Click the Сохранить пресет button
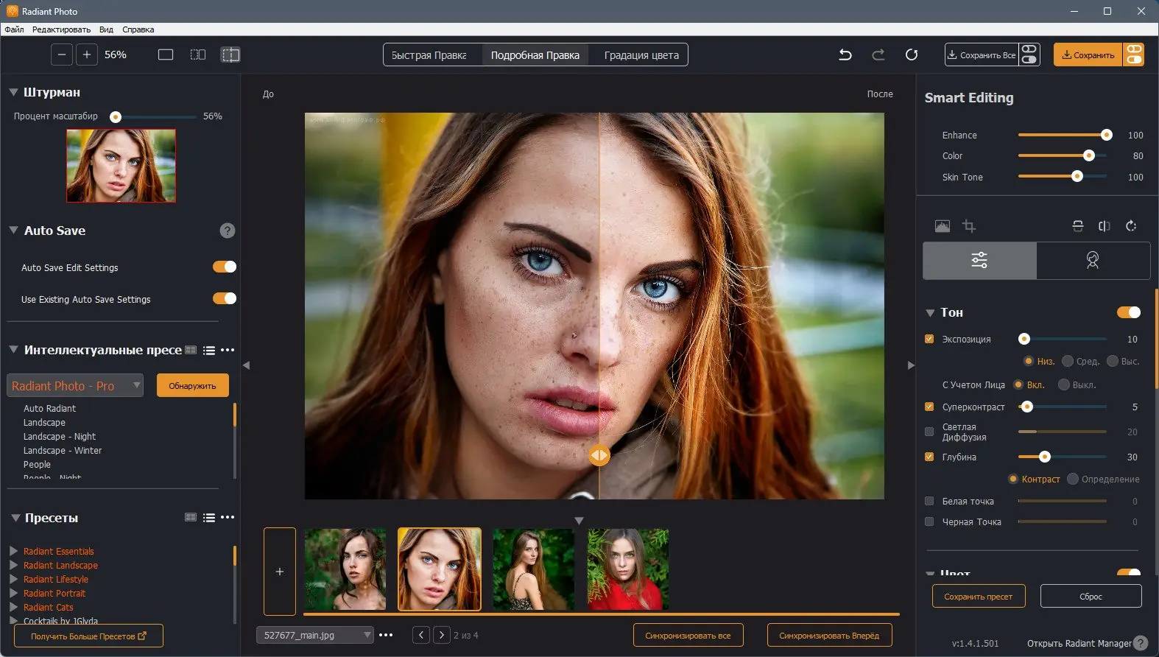The height and width of the screenshot is (657, 1159). [978, 597]
